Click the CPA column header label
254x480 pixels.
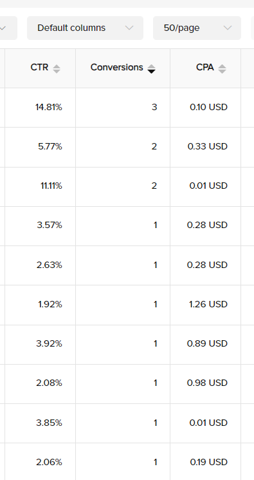click(x=204, y=68)
